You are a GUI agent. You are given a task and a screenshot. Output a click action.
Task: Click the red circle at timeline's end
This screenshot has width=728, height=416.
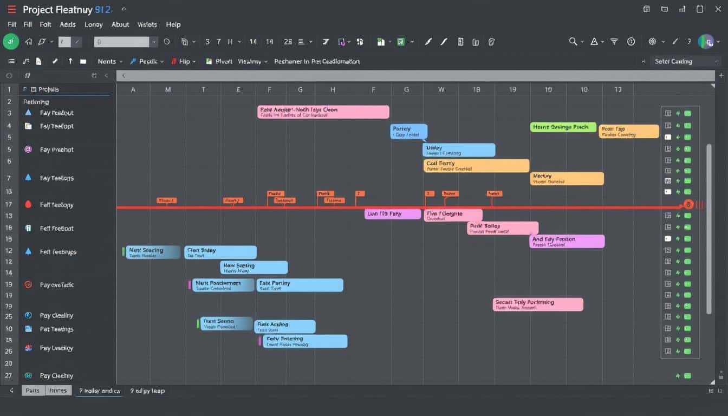(688, 205)
